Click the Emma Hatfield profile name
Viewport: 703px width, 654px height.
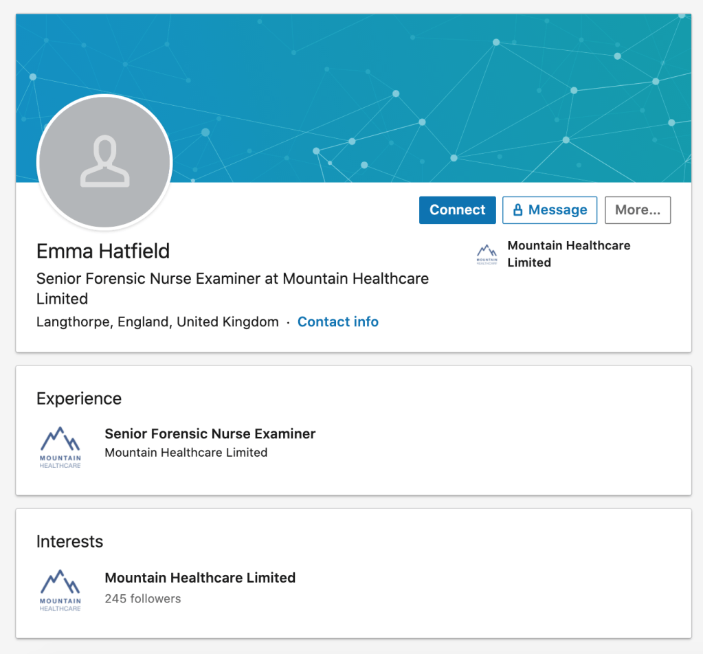(103, 251)
